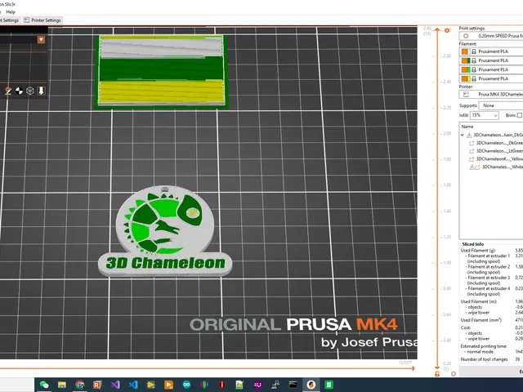The width and height of the screenshot is (523, 392).
Task: Collapse the 3DChameleon parent object tree
Action: tap(463, 135)
